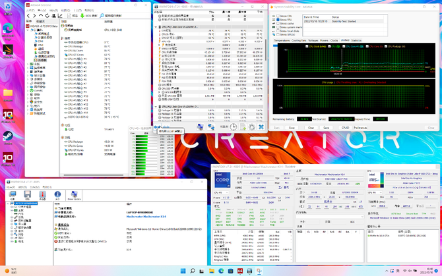Collapse second CPU [#0] group in HWiNFO sensors
The width and height of the screenshot is (442, 276).
coord(156,107)
